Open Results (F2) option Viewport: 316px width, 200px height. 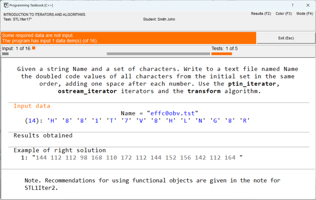261,14
